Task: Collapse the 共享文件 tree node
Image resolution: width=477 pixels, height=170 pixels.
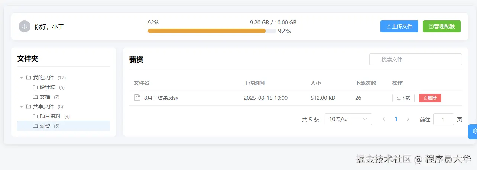Action: coord(22,107)
